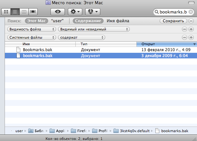
Task: Add criterion after Системные файлы row
Action: point(191,37)
